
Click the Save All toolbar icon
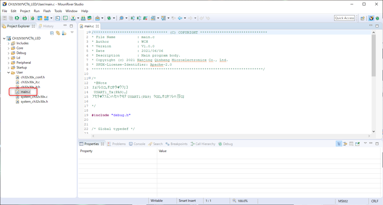click(x=11, y=18)
